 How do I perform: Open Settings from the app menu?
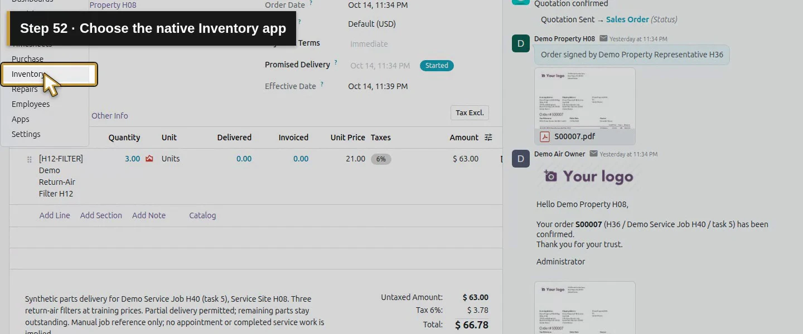click(x=26, y=134)
